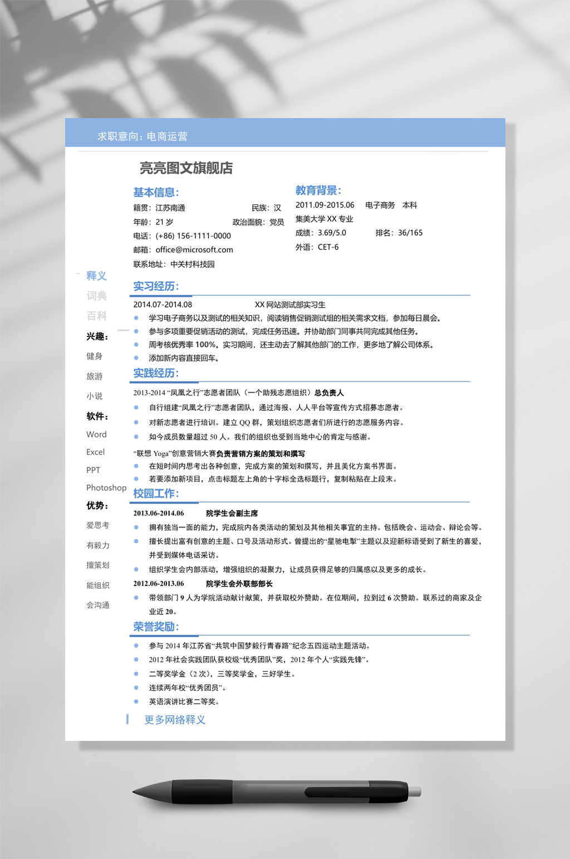Click the bullet about 建立 QQ 群

point(276,422)
